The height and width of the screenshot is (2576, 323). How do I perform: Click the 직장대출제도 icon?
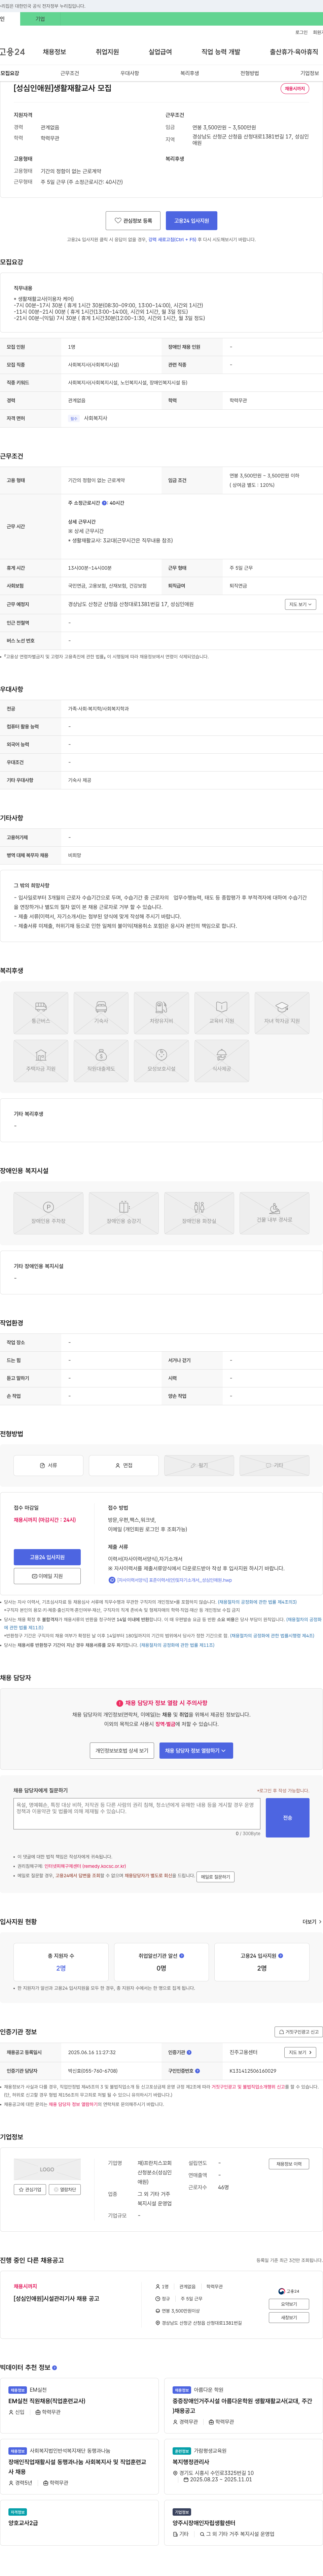pos(101,1061)
